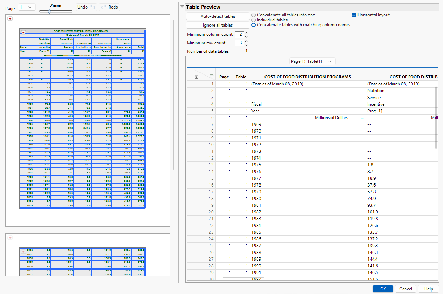
Task: Uncheck the Horizontal layout checkbox
Action: 354,15
